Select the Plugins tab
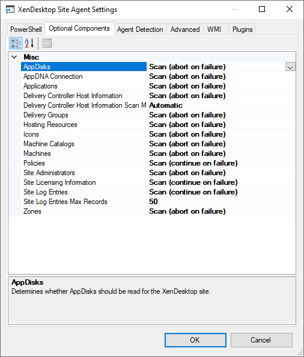Image resolution: width=304 pixels, height=357 pixels. click(242, 29)
